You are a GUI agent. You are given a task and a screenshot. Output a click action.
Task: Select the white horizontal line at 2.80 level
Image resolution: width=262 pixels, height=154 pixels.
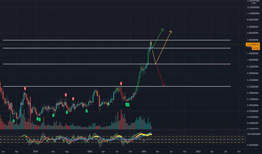(117, 40)
